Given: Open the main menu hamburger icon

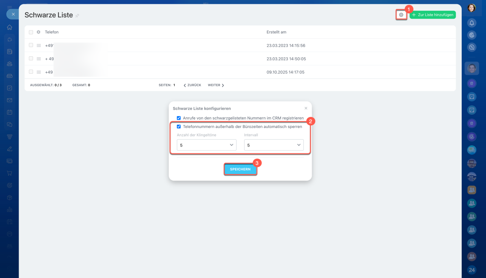Looking at the screenshot, I should pos(9,7).
